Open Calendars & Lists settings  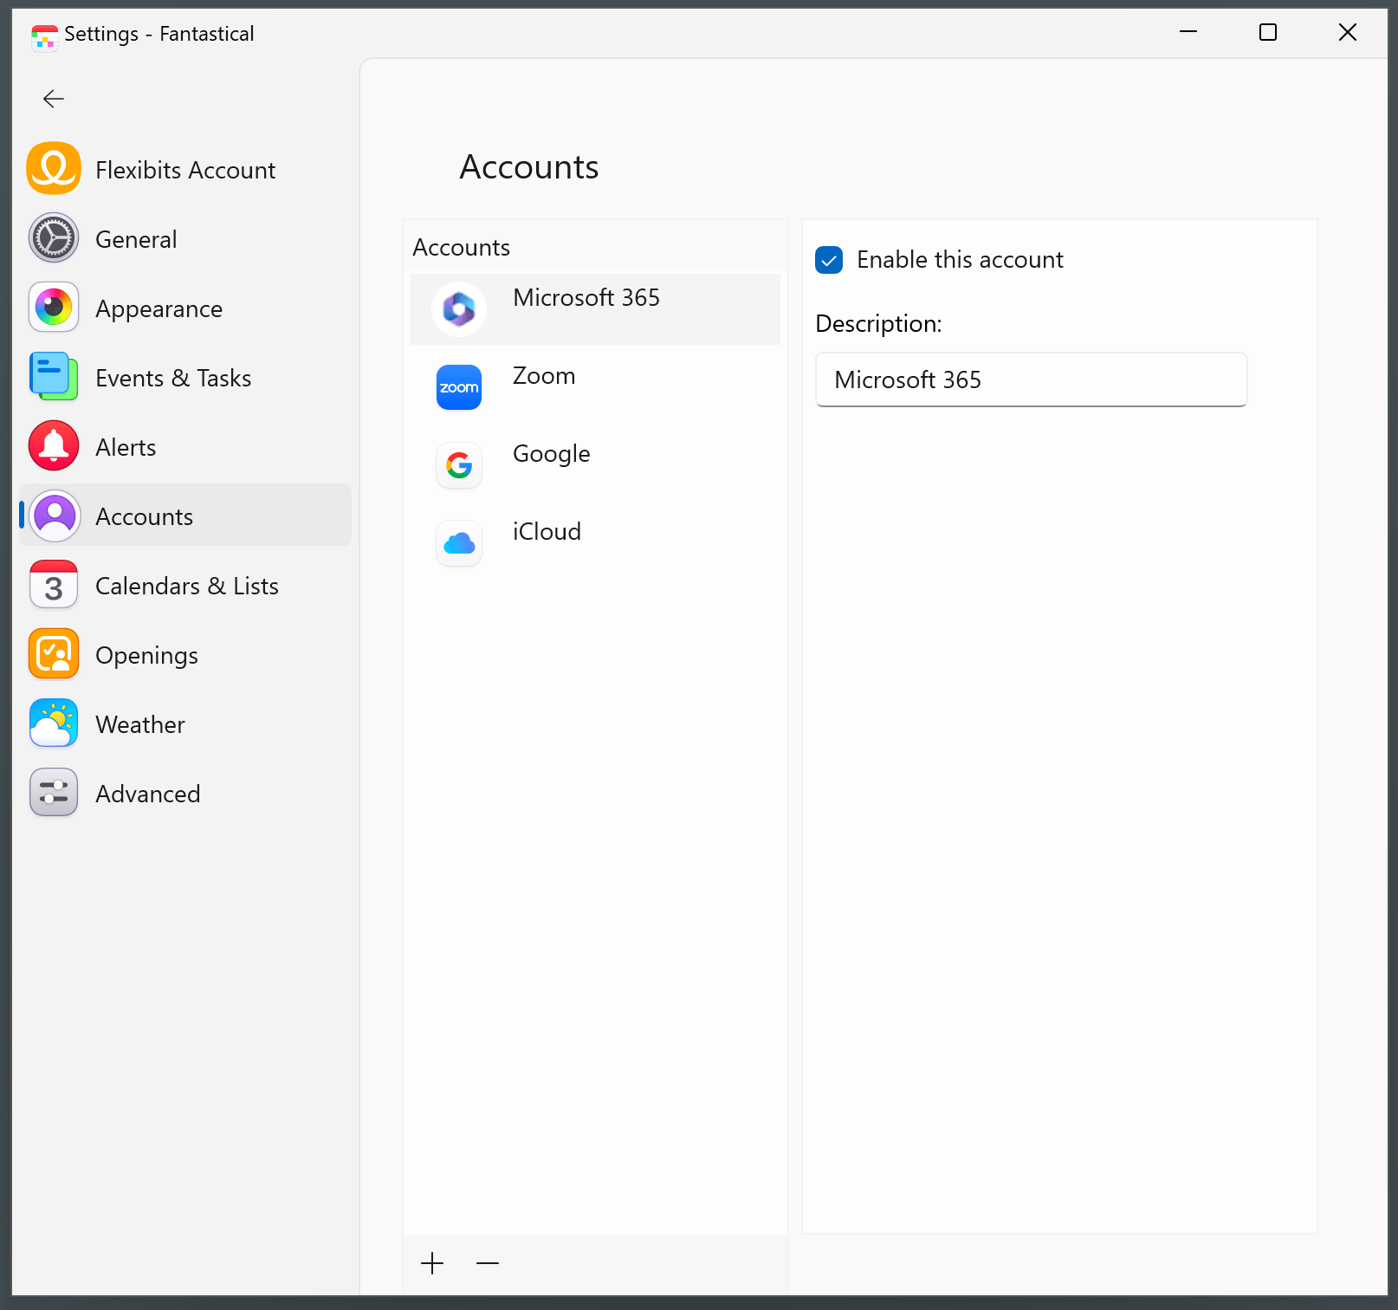click(x=185, y=585)
